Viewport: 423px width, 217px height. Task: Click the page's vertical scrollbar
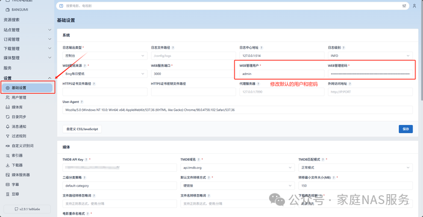(x=421, y=50)
